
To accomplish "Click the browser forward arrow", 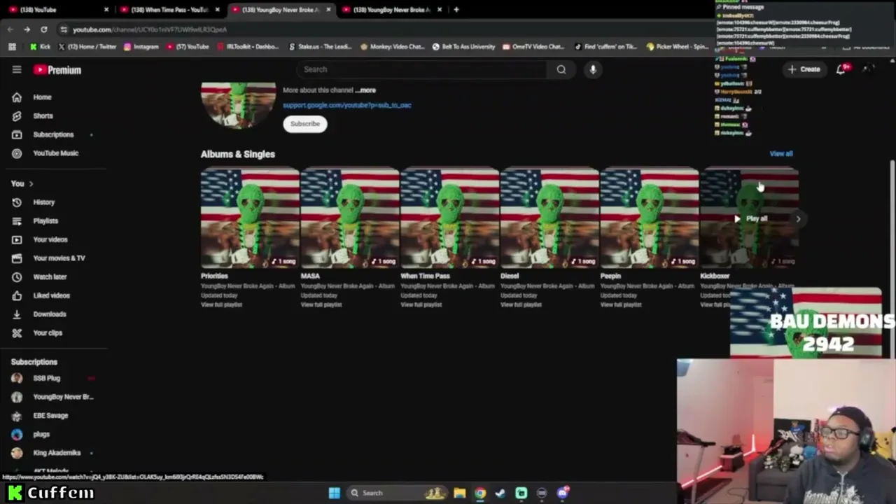I will pos(27,29).
